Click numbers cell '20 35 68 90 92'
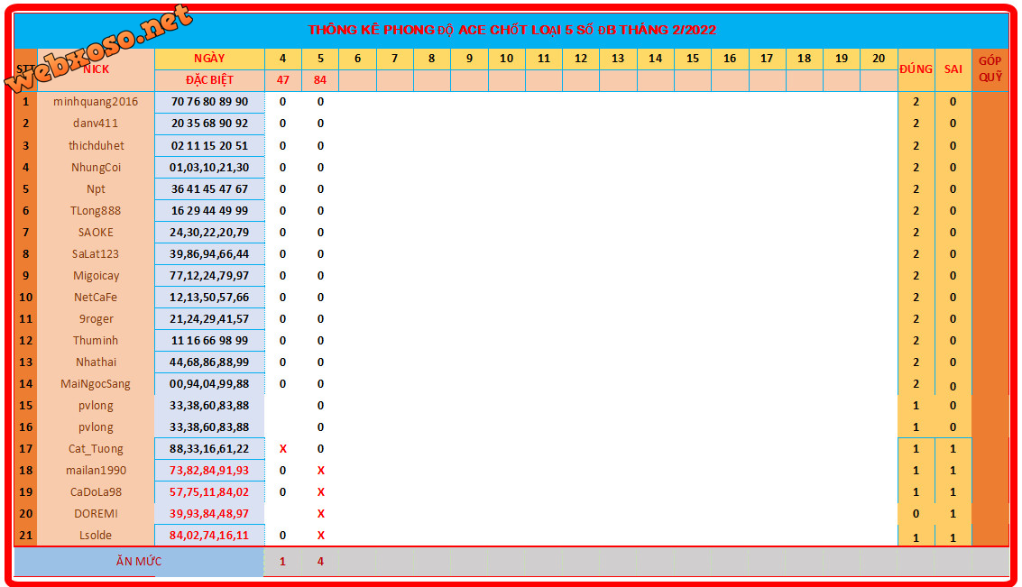This screenshot has width=1022, height=587. [209, 124]
